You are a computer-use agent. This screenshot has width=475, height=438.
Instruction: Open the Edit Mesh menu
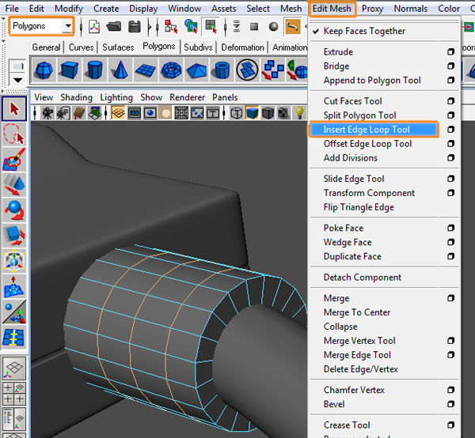coord(332,9)
